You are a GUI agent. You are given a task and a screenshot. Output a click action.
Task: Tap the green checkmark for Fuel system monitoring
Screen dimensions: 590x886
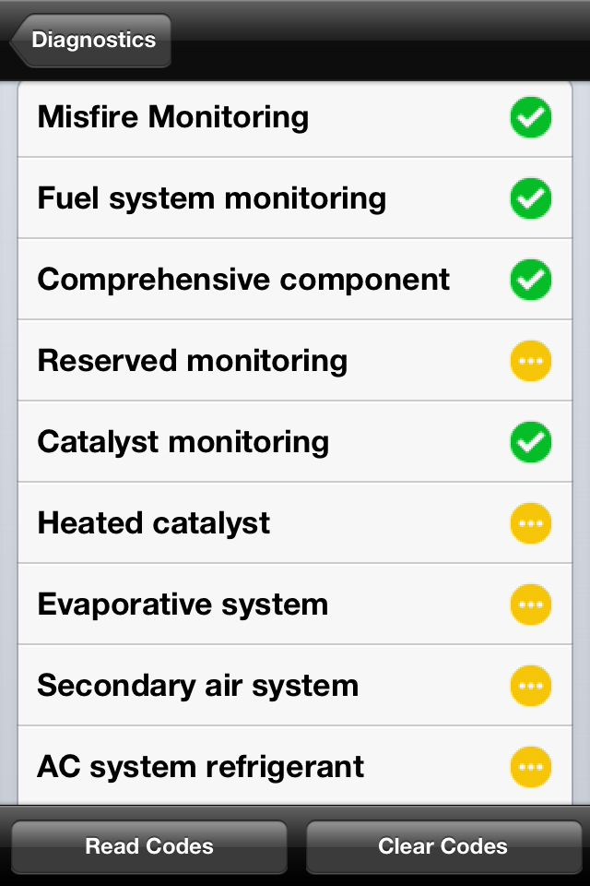[531, 198]
